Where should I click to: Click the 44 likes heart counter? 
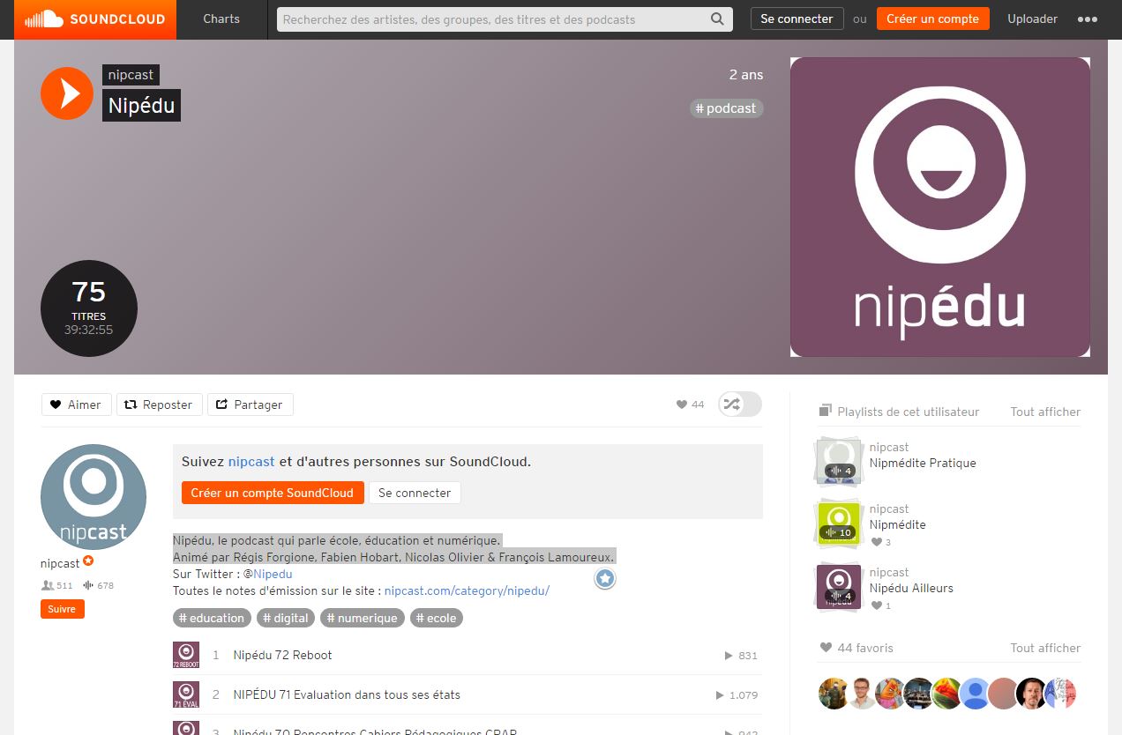690,405
